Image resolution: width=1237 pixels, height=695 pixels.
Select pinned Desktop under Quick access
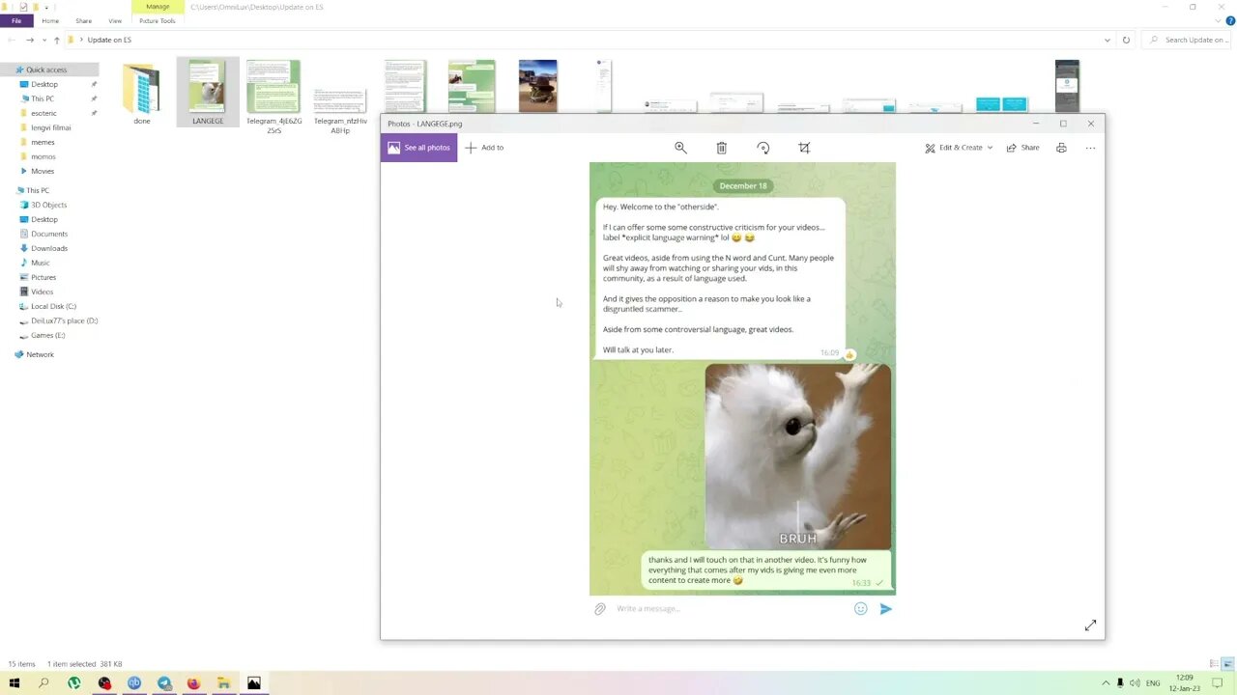(44, 84)
